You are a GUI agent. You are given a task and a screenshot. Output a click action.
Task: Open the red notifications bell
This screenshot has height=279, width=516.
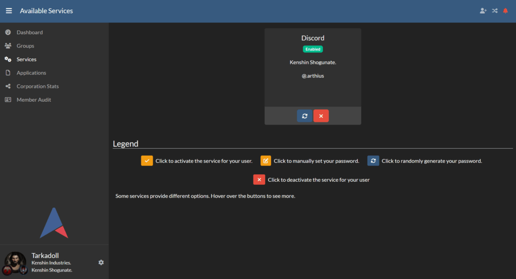505,11
